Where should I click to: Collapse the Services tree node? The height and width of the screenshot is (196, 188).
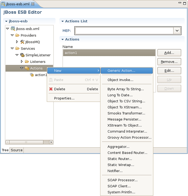pyautogui.click(x=12, y=48)
